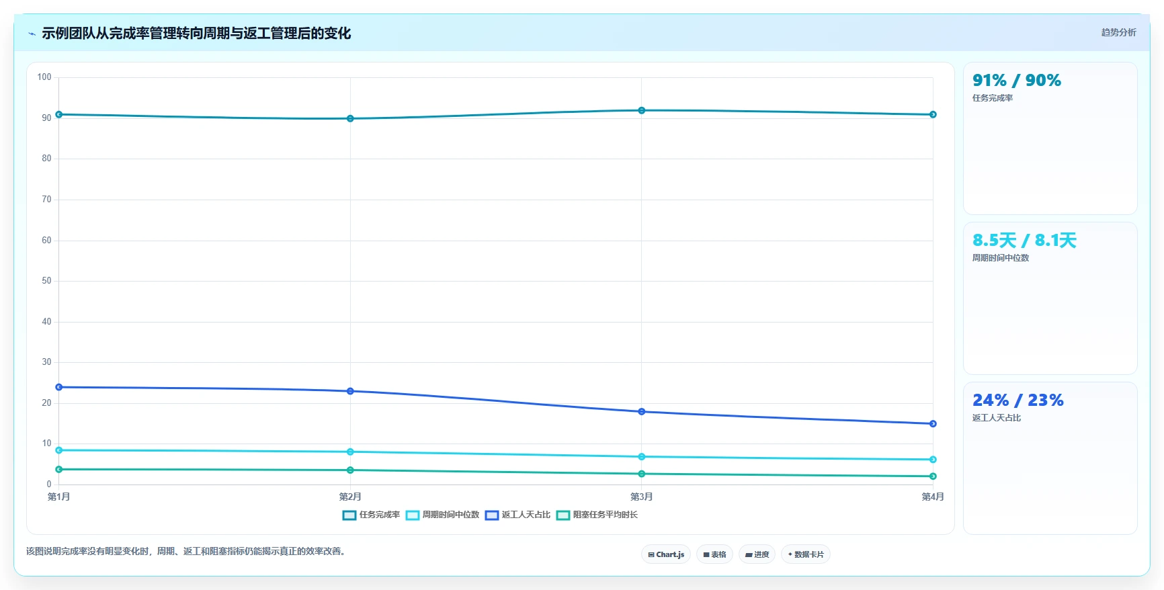Screen dimensions: 1164x590
Task: Toggle the 周期时间中位数 legend swatch
Action: point(413,515)
